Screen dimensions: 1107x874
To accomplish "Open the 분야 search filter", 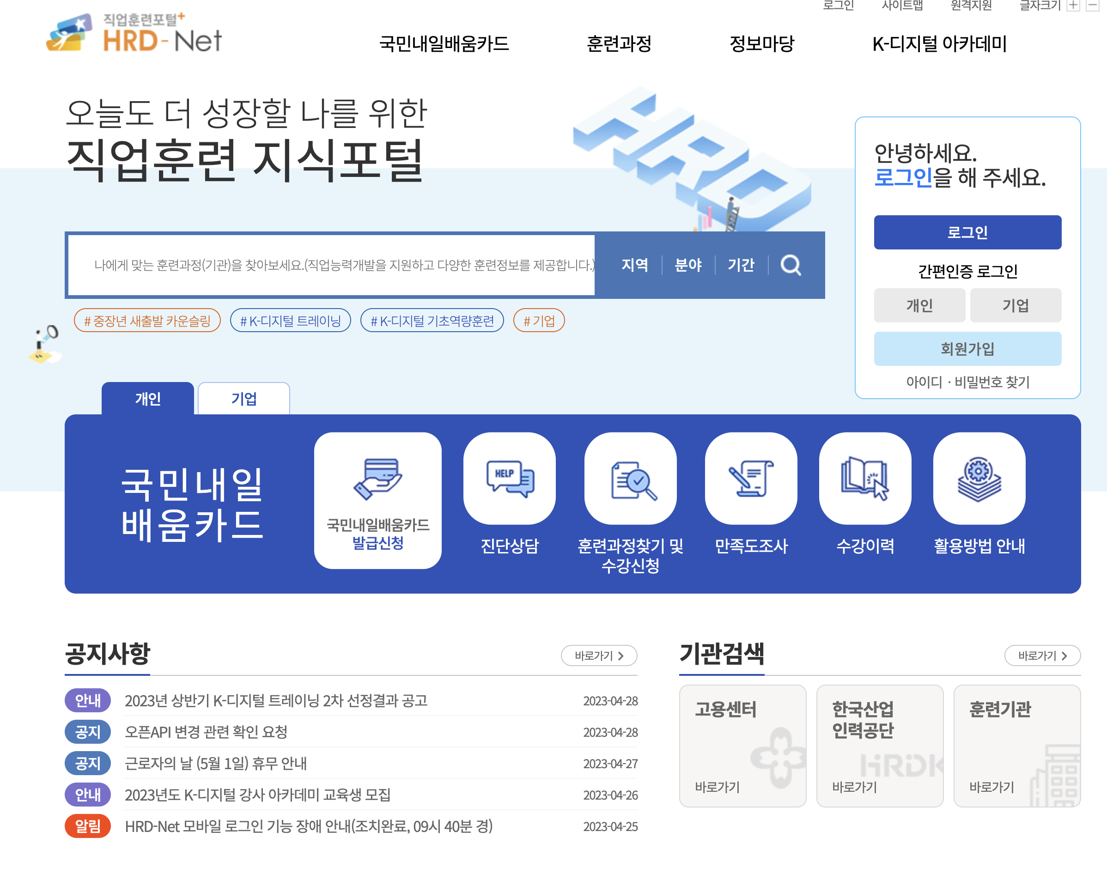I will (688, 265).
